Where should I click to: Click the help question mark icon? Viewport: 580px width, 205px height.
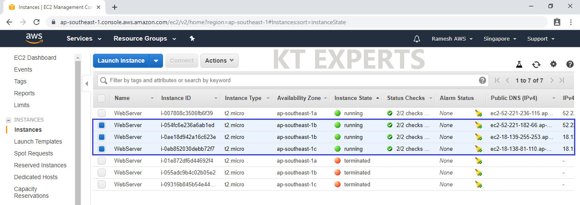point(570,64)
